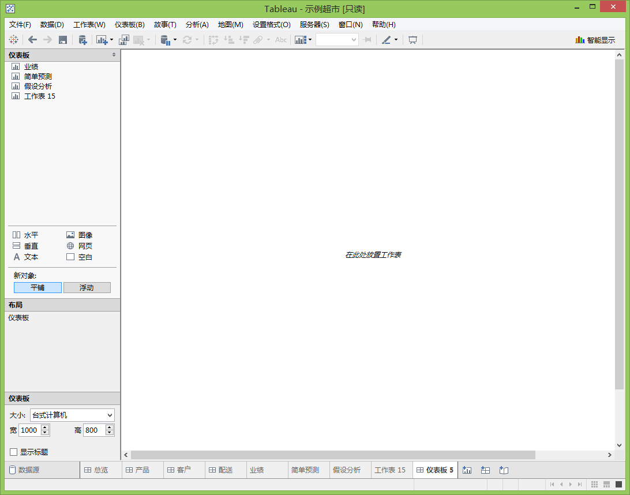
Task: Open the highlight pen dropdown arrow
Action: (x=396, y=40)
